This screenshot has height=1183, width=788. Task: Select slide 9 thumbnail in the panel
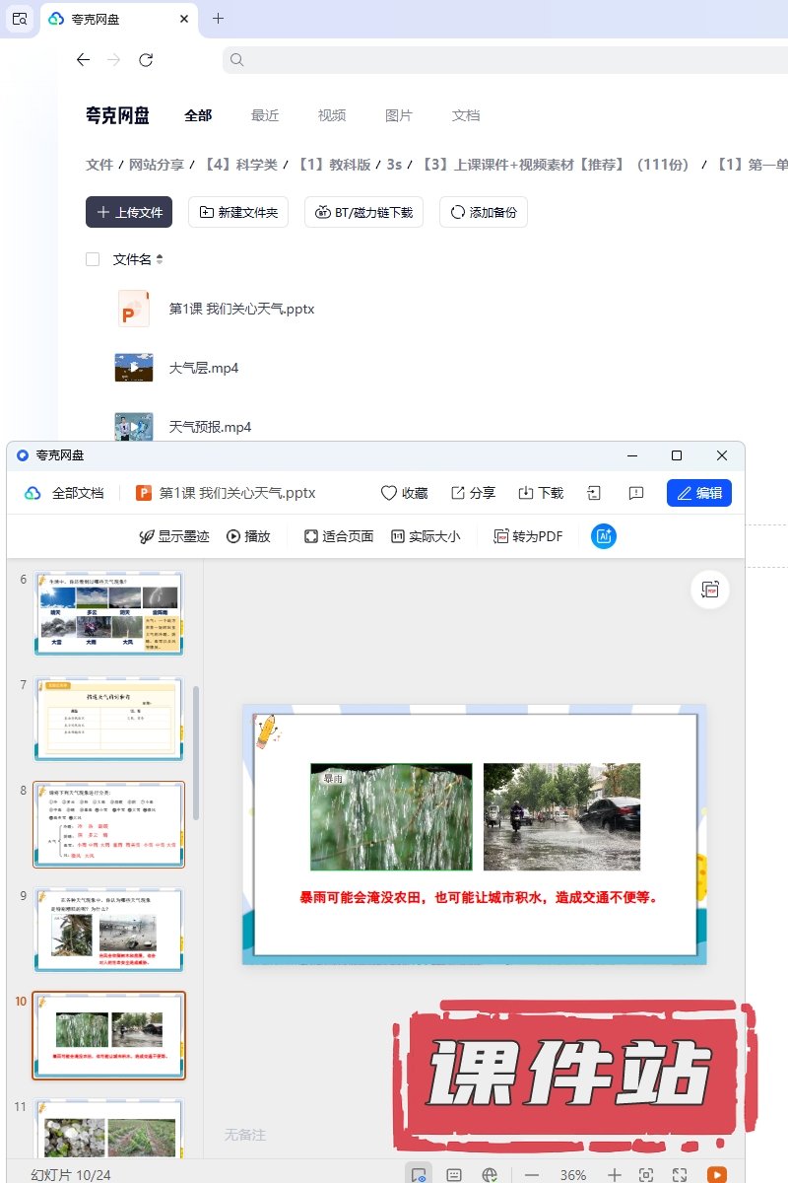click(108, 930)
